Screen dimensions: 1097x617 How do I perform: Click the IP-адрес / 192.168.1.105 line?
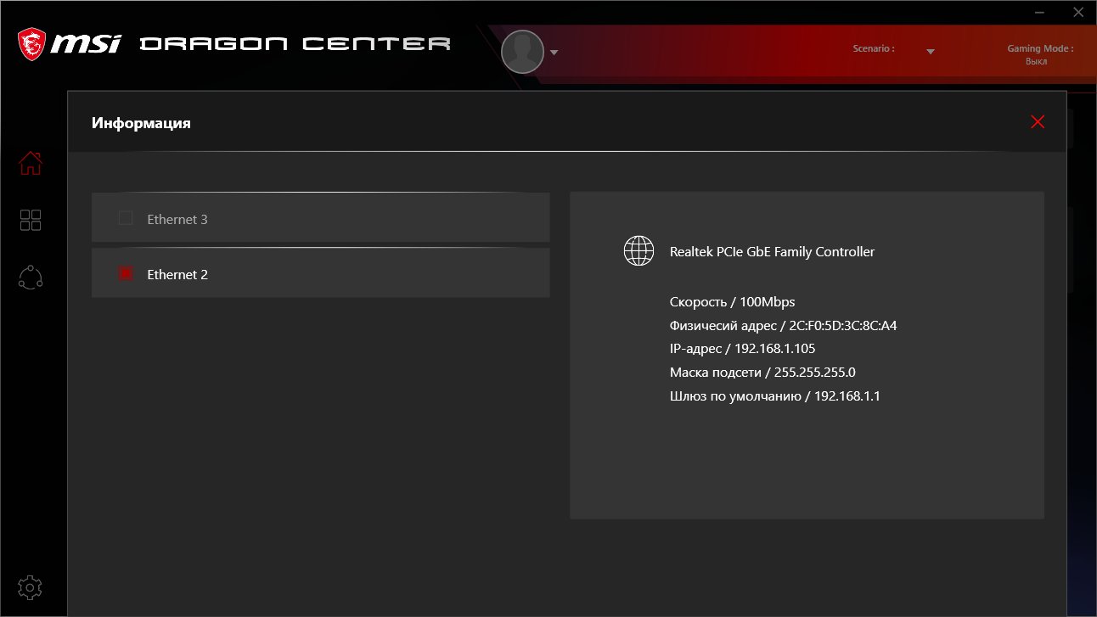point(743,349)
